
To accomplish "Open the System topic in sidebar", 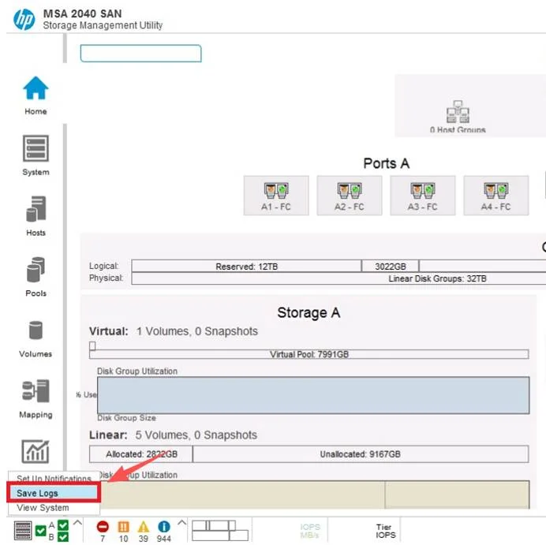I will tap(36, 155).
